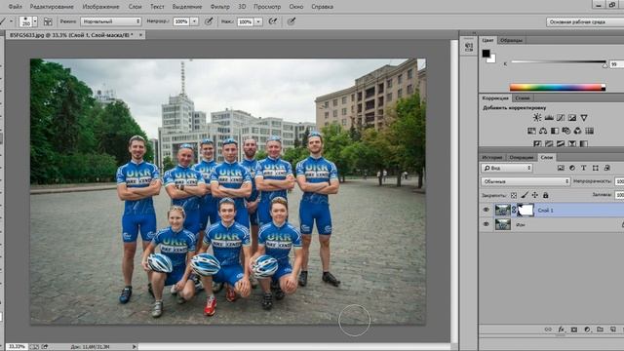Switch to the История tab

[492, 157]
